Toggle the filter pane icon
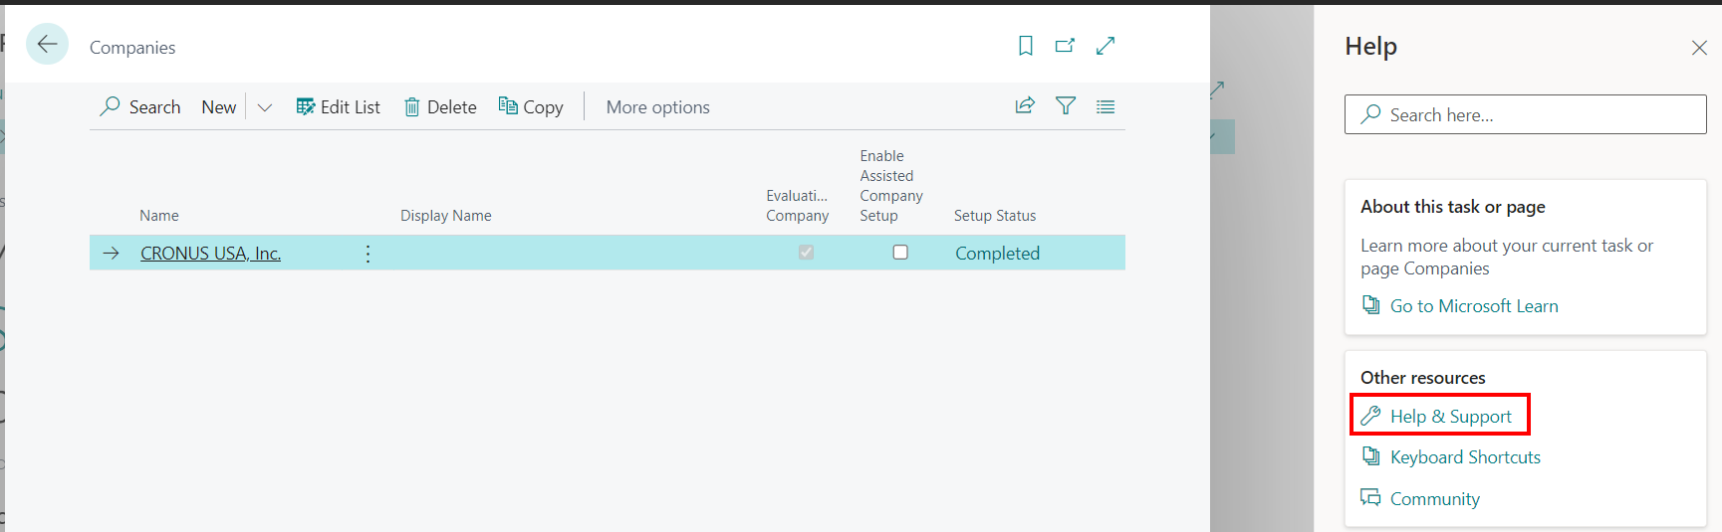 pyautogui.click(x=1066, y=106)
